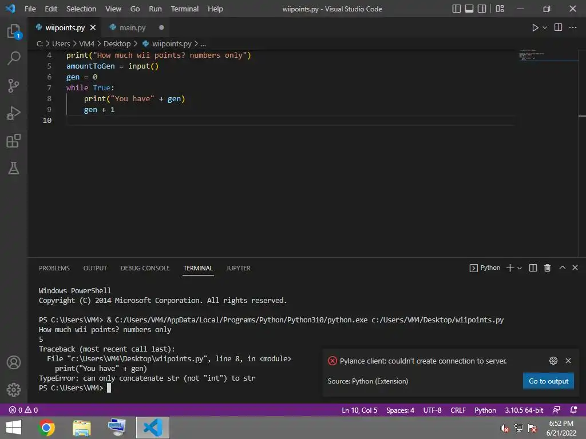
Task: Open notification gear settings
Action: tap(553, 361)
